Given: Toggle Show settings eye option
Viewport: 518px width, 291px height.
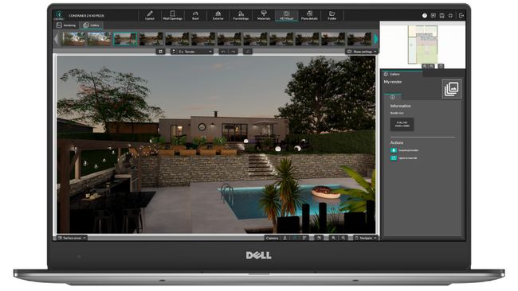Looking at the screenshot, I should tap(362, 52).
